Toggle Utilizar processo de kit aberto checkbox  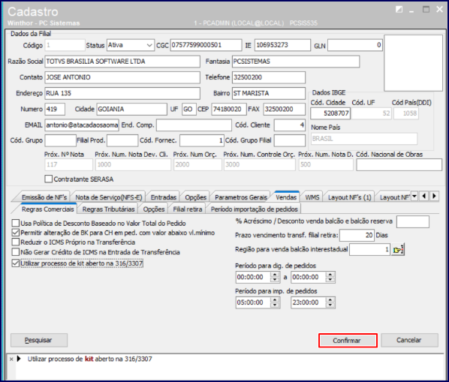pyautogui.click(x=16, y=263)
